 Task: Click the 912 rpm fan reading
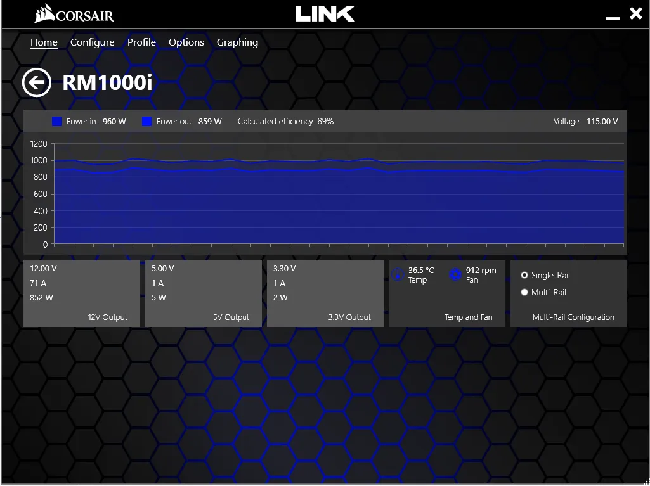coord(481,271)
